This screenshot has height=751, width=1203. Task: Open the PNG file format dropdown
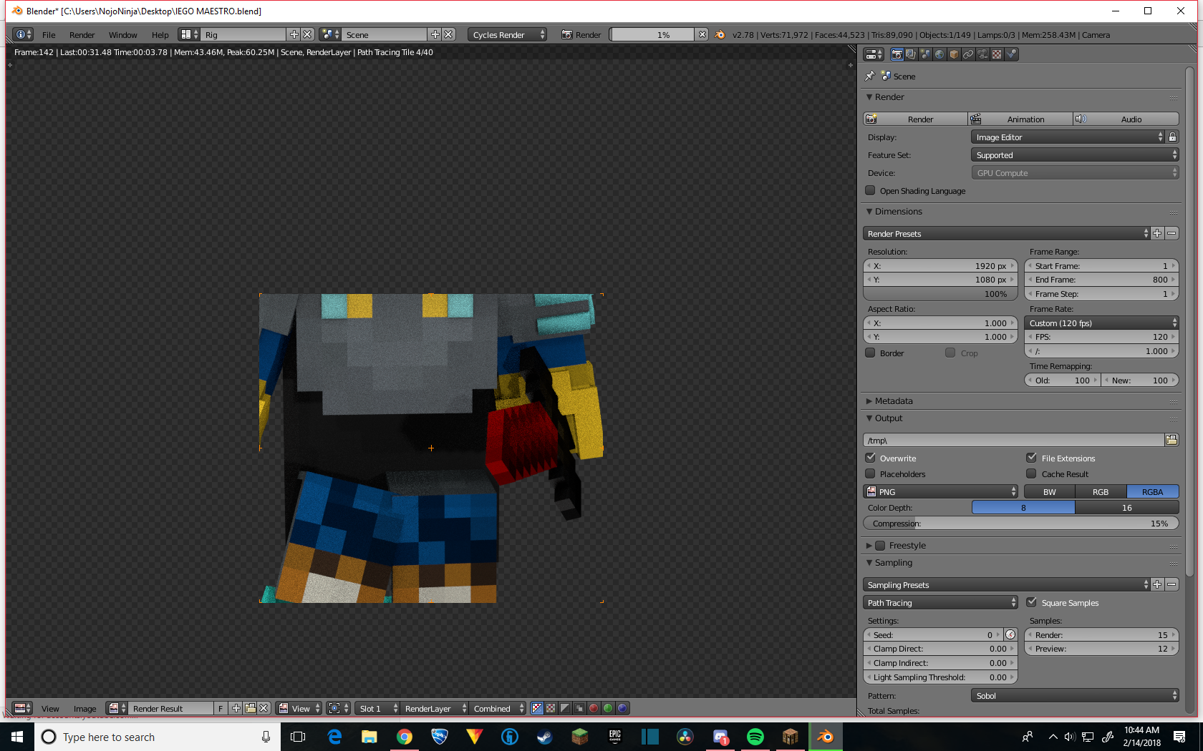click(940, 491)
